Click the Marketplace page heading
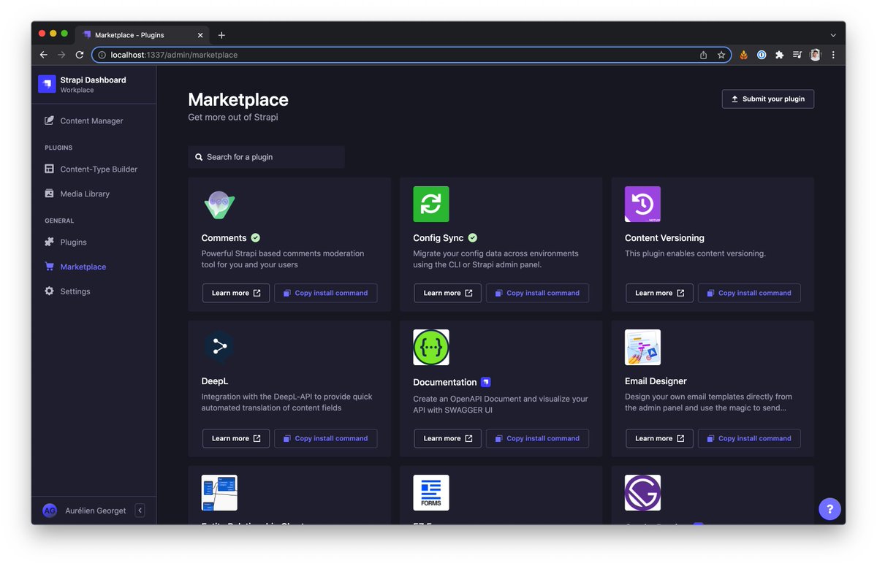877x566 pixels. [238, 99]
